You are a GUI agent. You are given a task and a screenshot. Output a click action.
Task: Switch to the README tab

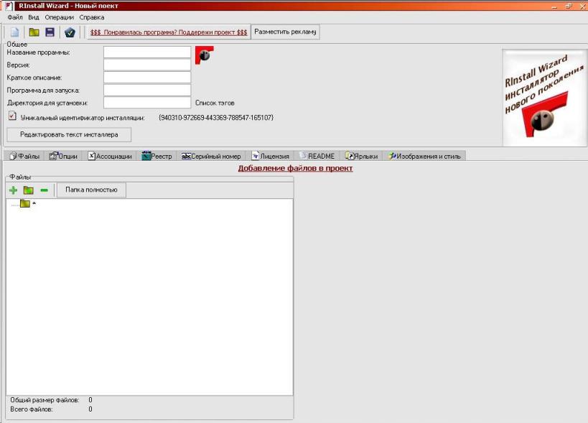coord(317,156)
